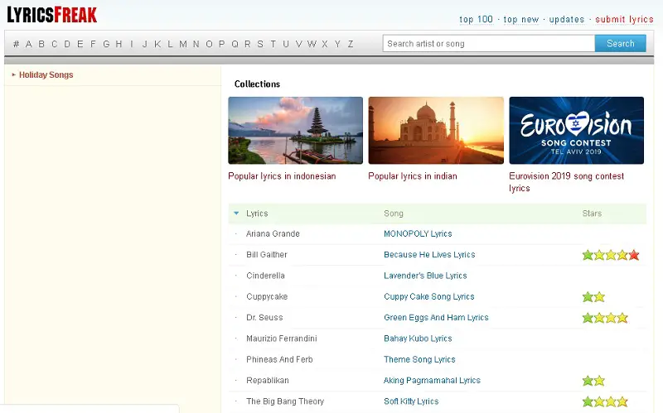Click the LyricsFreak logo

[51, 15]
